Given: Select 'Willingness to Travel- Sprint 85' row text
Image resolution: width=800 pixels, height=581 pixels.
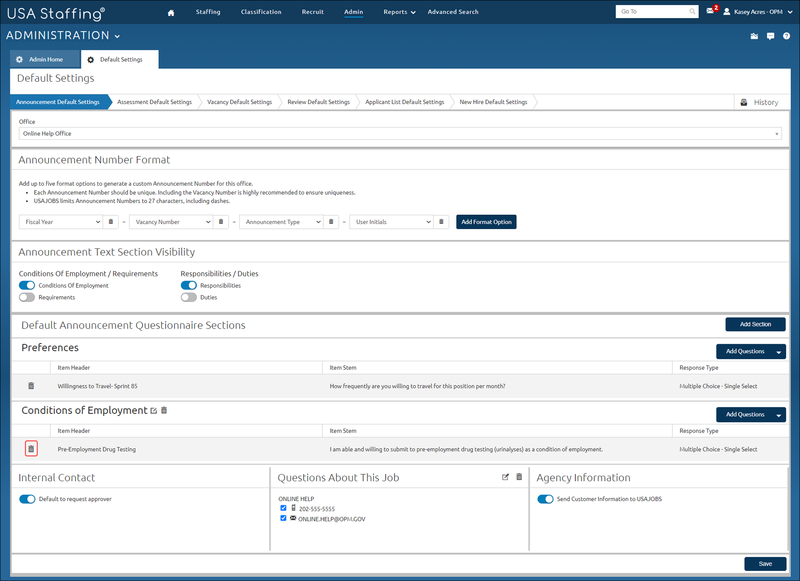Looking at the screenshot, I should click(97, 386).
